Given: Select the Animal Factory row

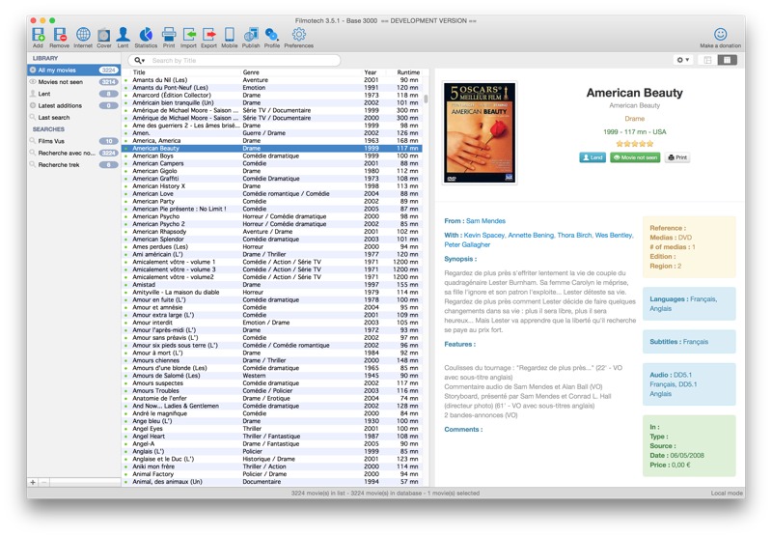Looking at the screenshot, I should pos(272,474).
